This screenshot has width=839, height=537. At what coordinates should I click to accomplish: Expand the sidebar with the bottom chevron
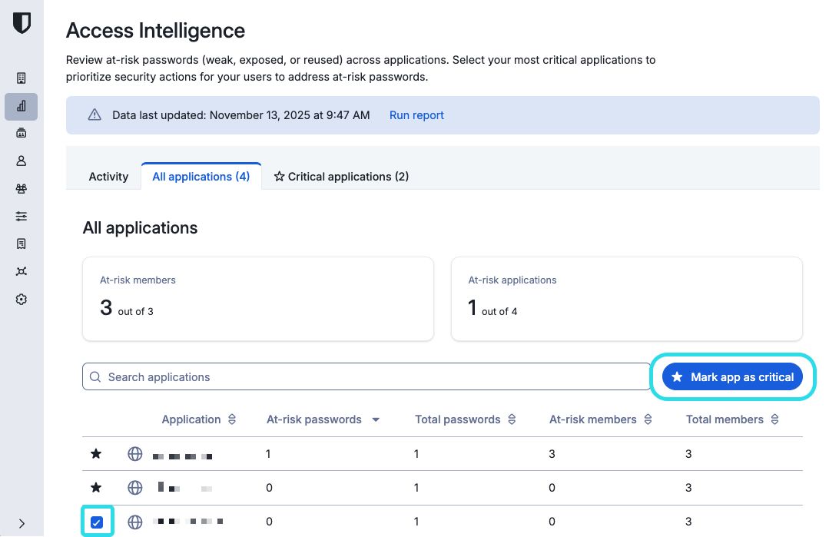click(x=22, y=523)
